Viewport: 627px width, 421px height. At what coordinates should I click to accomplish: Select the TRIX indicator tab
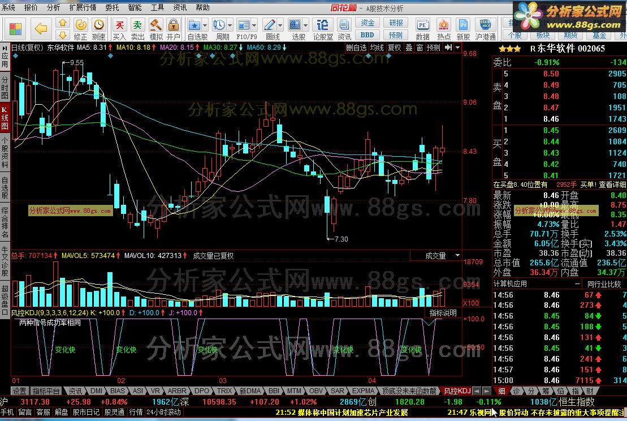tap(224, 391)
